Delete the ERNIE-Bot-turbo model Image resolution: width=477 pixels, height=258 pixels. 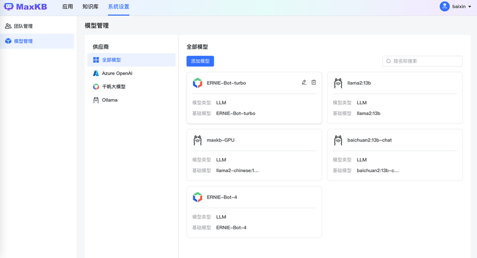314,82
